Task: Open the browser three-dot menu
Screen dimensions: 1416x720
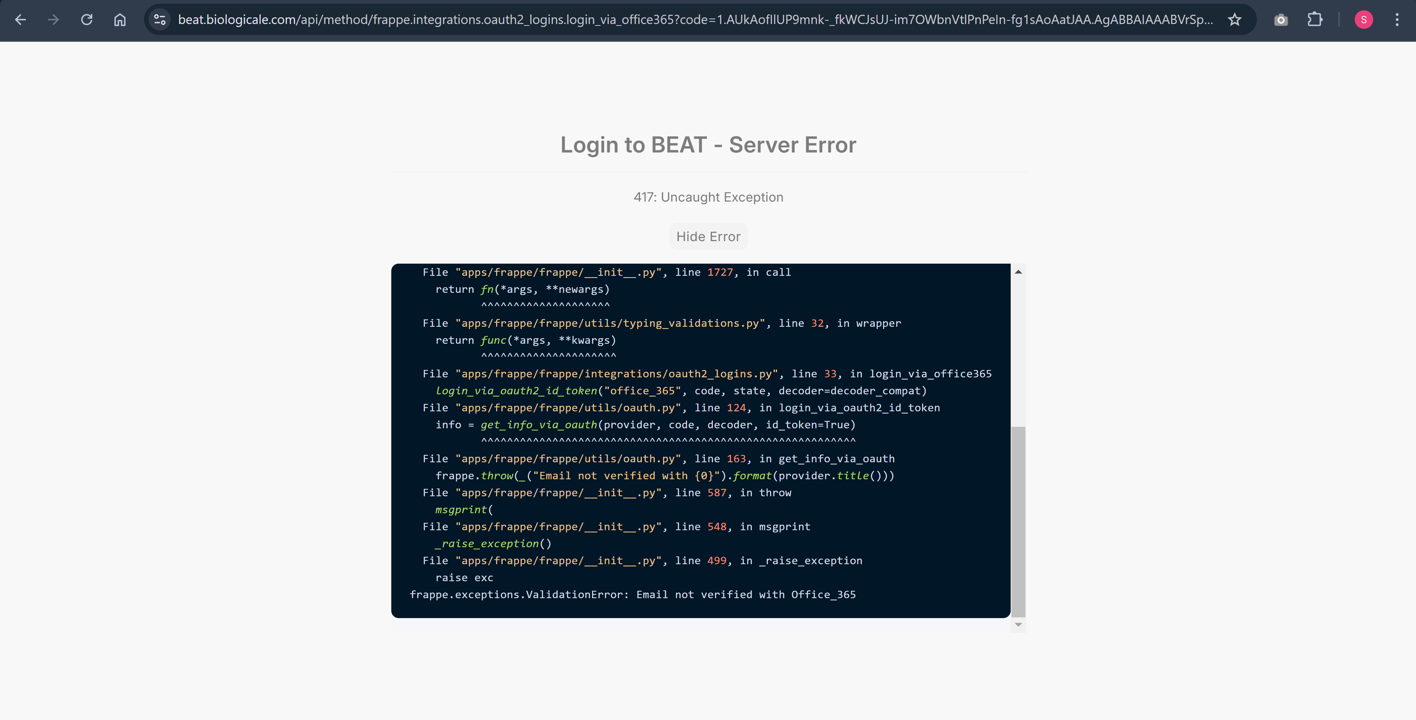Action: (1397, 20)
